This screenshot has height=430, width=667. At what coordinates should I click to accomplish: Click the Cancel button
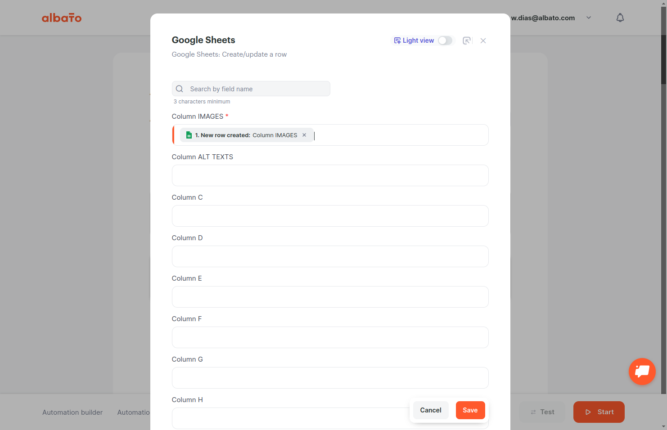431,410
